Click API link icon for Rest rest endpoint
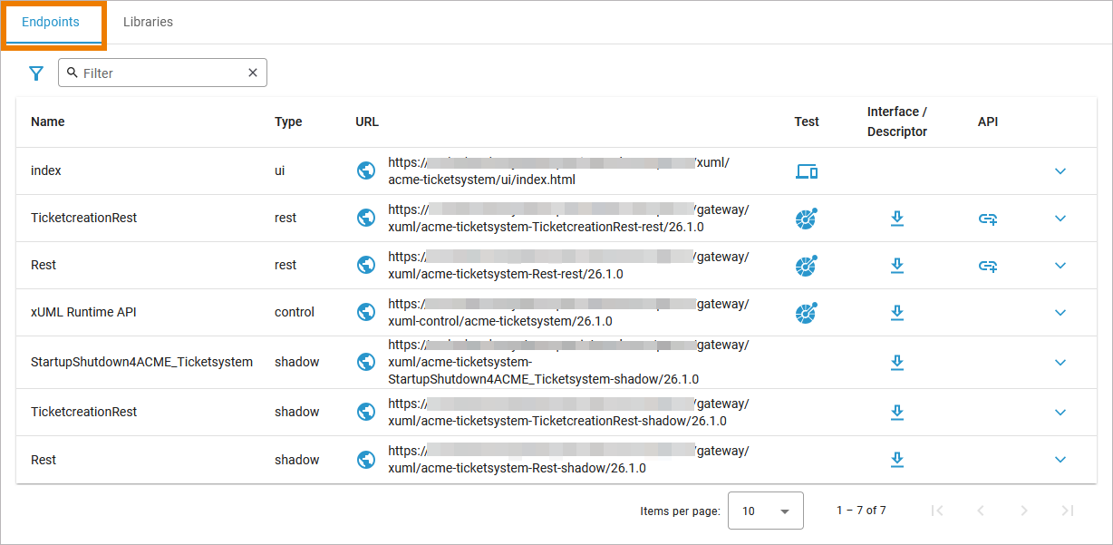 coord(988,266)
